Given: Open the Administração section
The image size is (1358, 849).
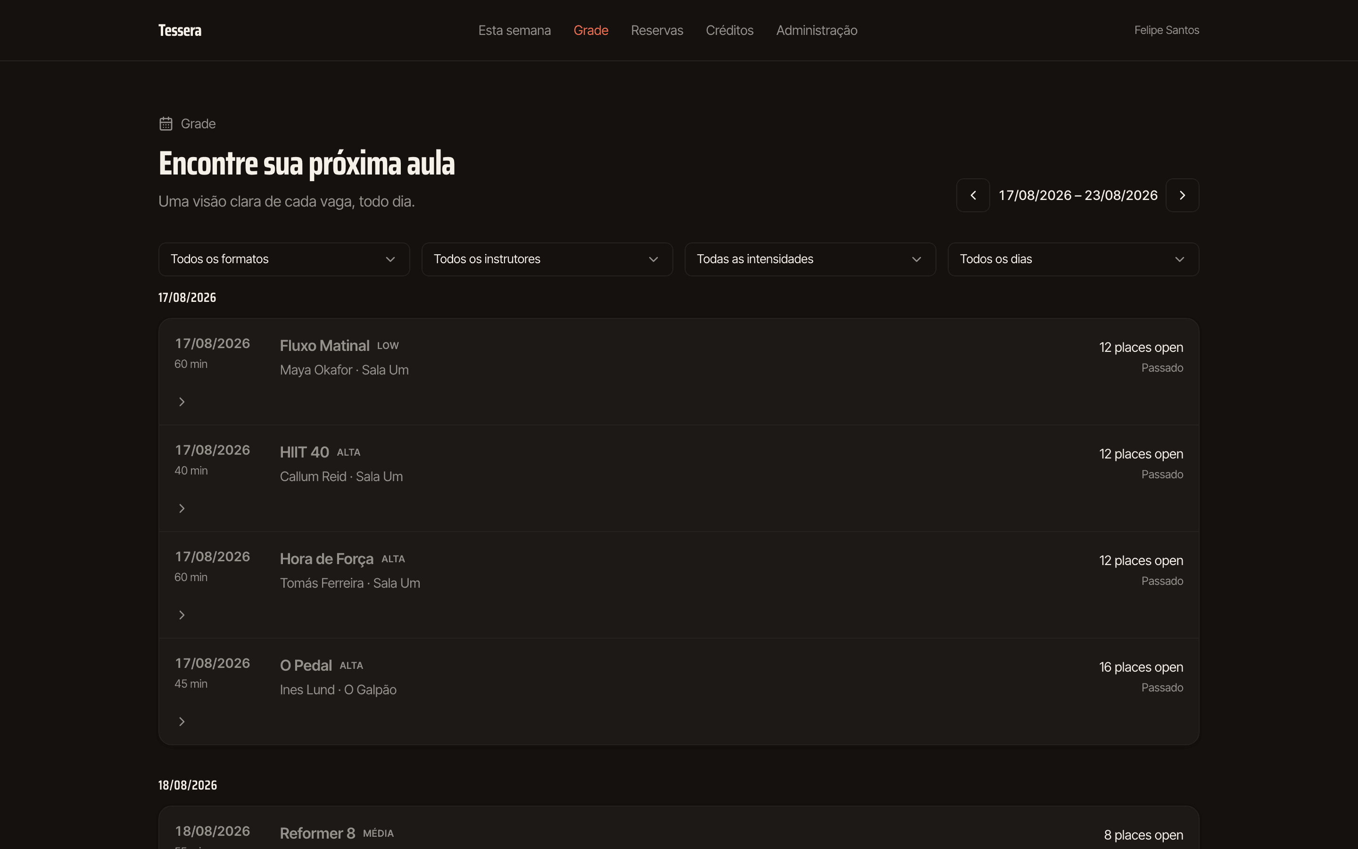Looking at the screenshot, I should click(x=817, y=30).
